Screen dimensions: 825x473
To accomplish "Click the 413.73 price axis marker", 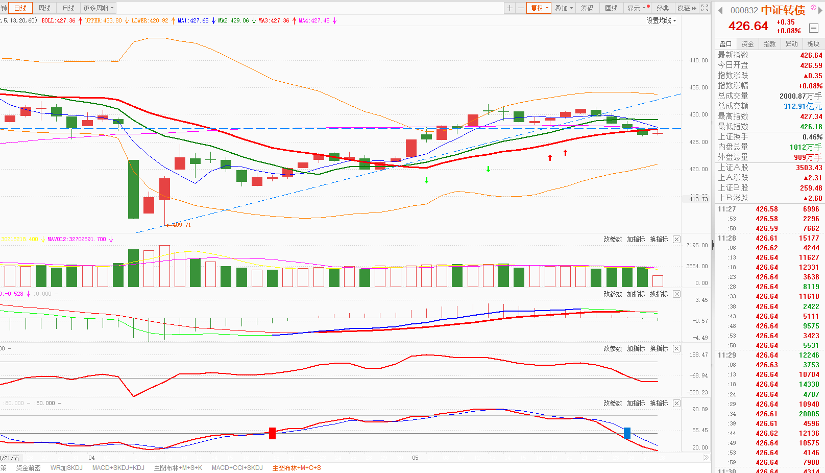I will tap(698, 199).
